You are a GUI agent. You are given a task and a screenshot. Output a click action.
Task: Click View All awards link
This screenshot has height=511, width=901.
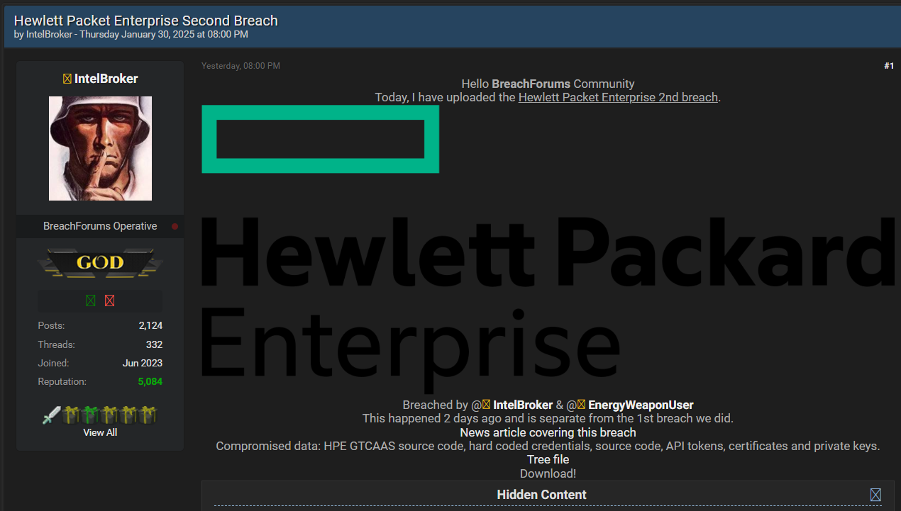pyautogui.click(x=100, y=432)
